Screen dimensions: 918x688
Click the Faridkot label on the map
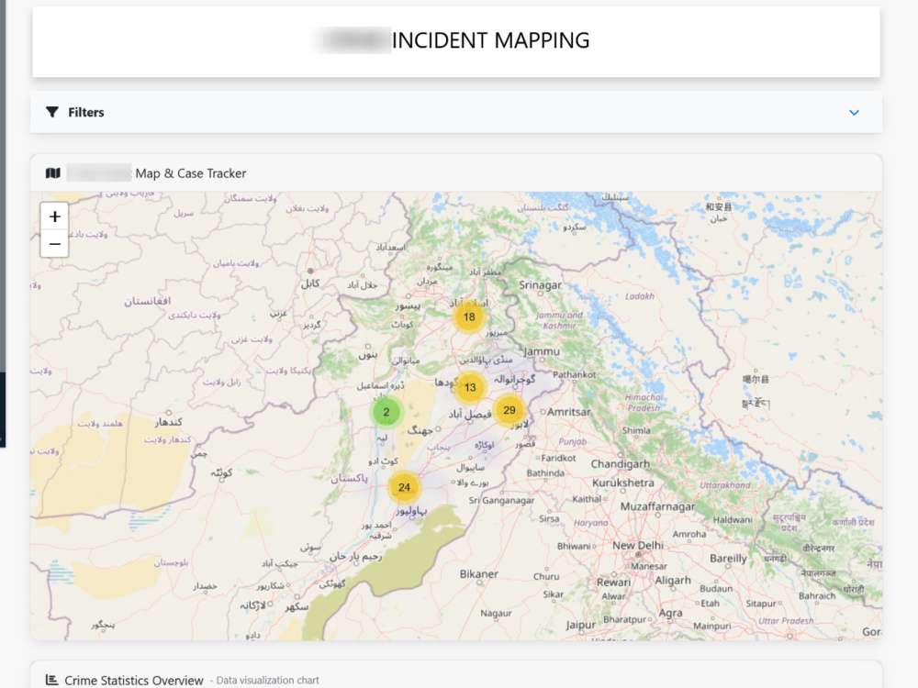point(558,458)
